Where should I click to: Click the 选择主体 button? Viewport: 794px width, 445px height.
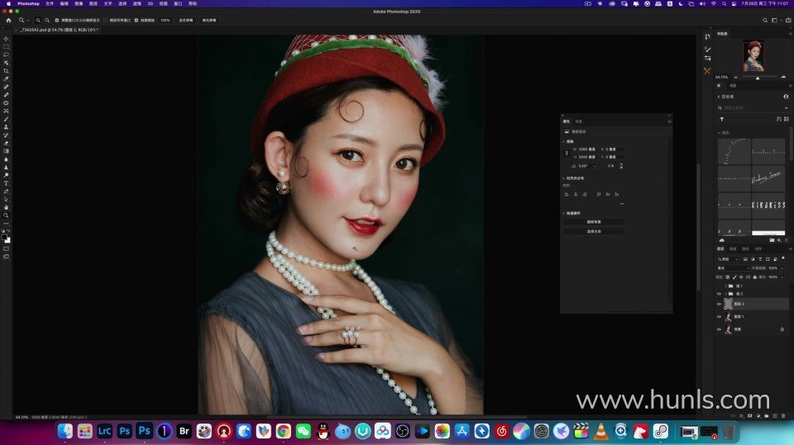594,232
